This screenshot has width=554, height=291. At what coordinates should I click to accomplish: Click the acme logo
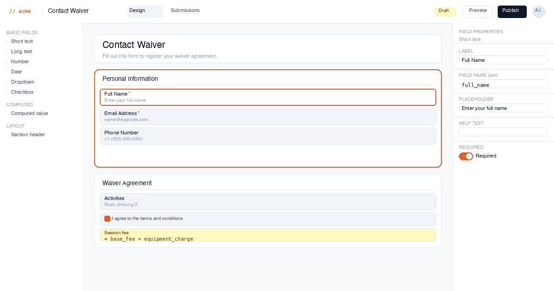[20, 11]
